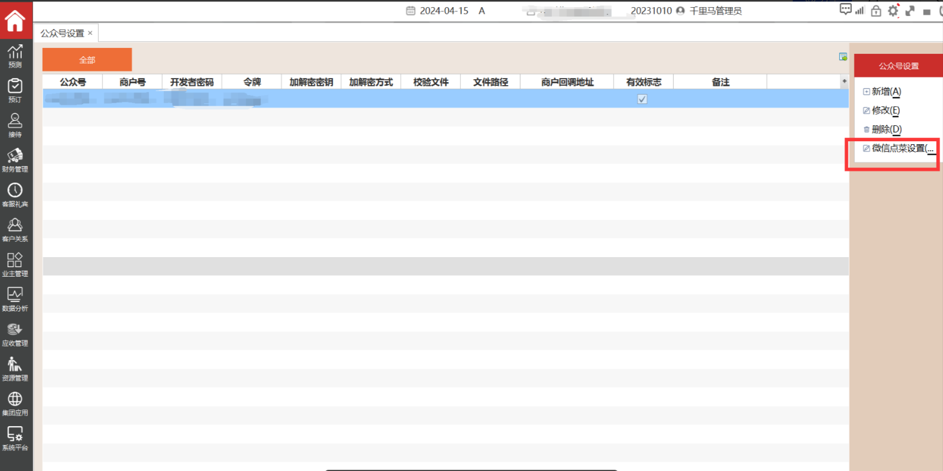Open the 预订 reservation module
This screenshot has height=471, width=943.
point(15,90)
